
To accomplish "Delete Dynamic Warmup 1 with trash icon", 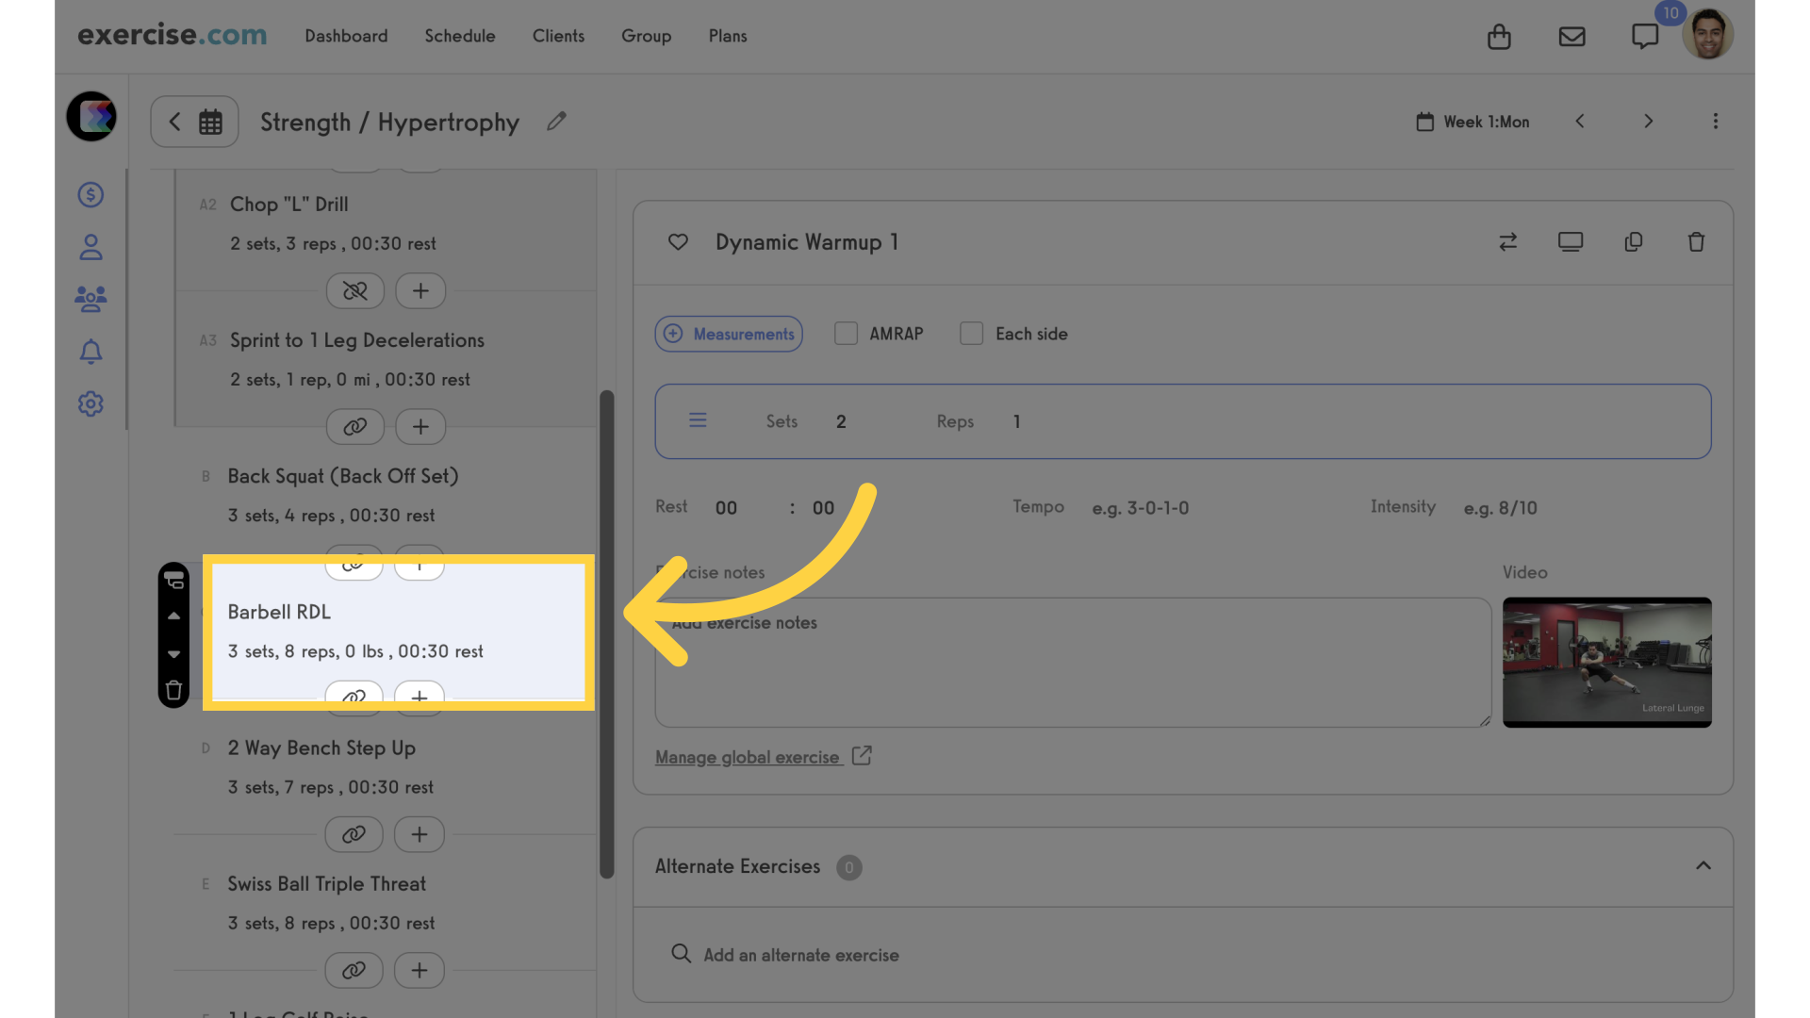I will pos(1696,242).
